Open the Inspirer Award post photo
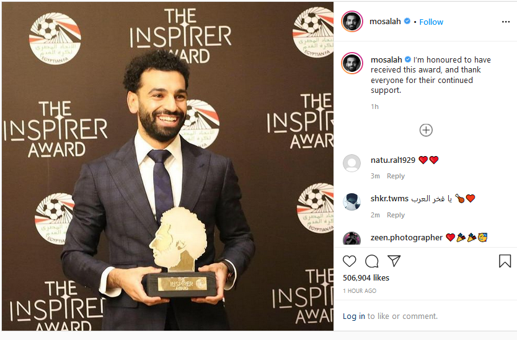The width and height of the screenshot is (517, 340). [x=167, y=167]
